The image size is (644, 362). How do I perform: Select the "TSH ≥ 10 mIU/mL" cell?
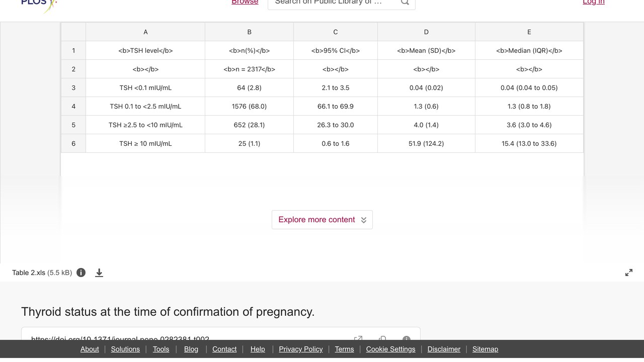(145, 143)
